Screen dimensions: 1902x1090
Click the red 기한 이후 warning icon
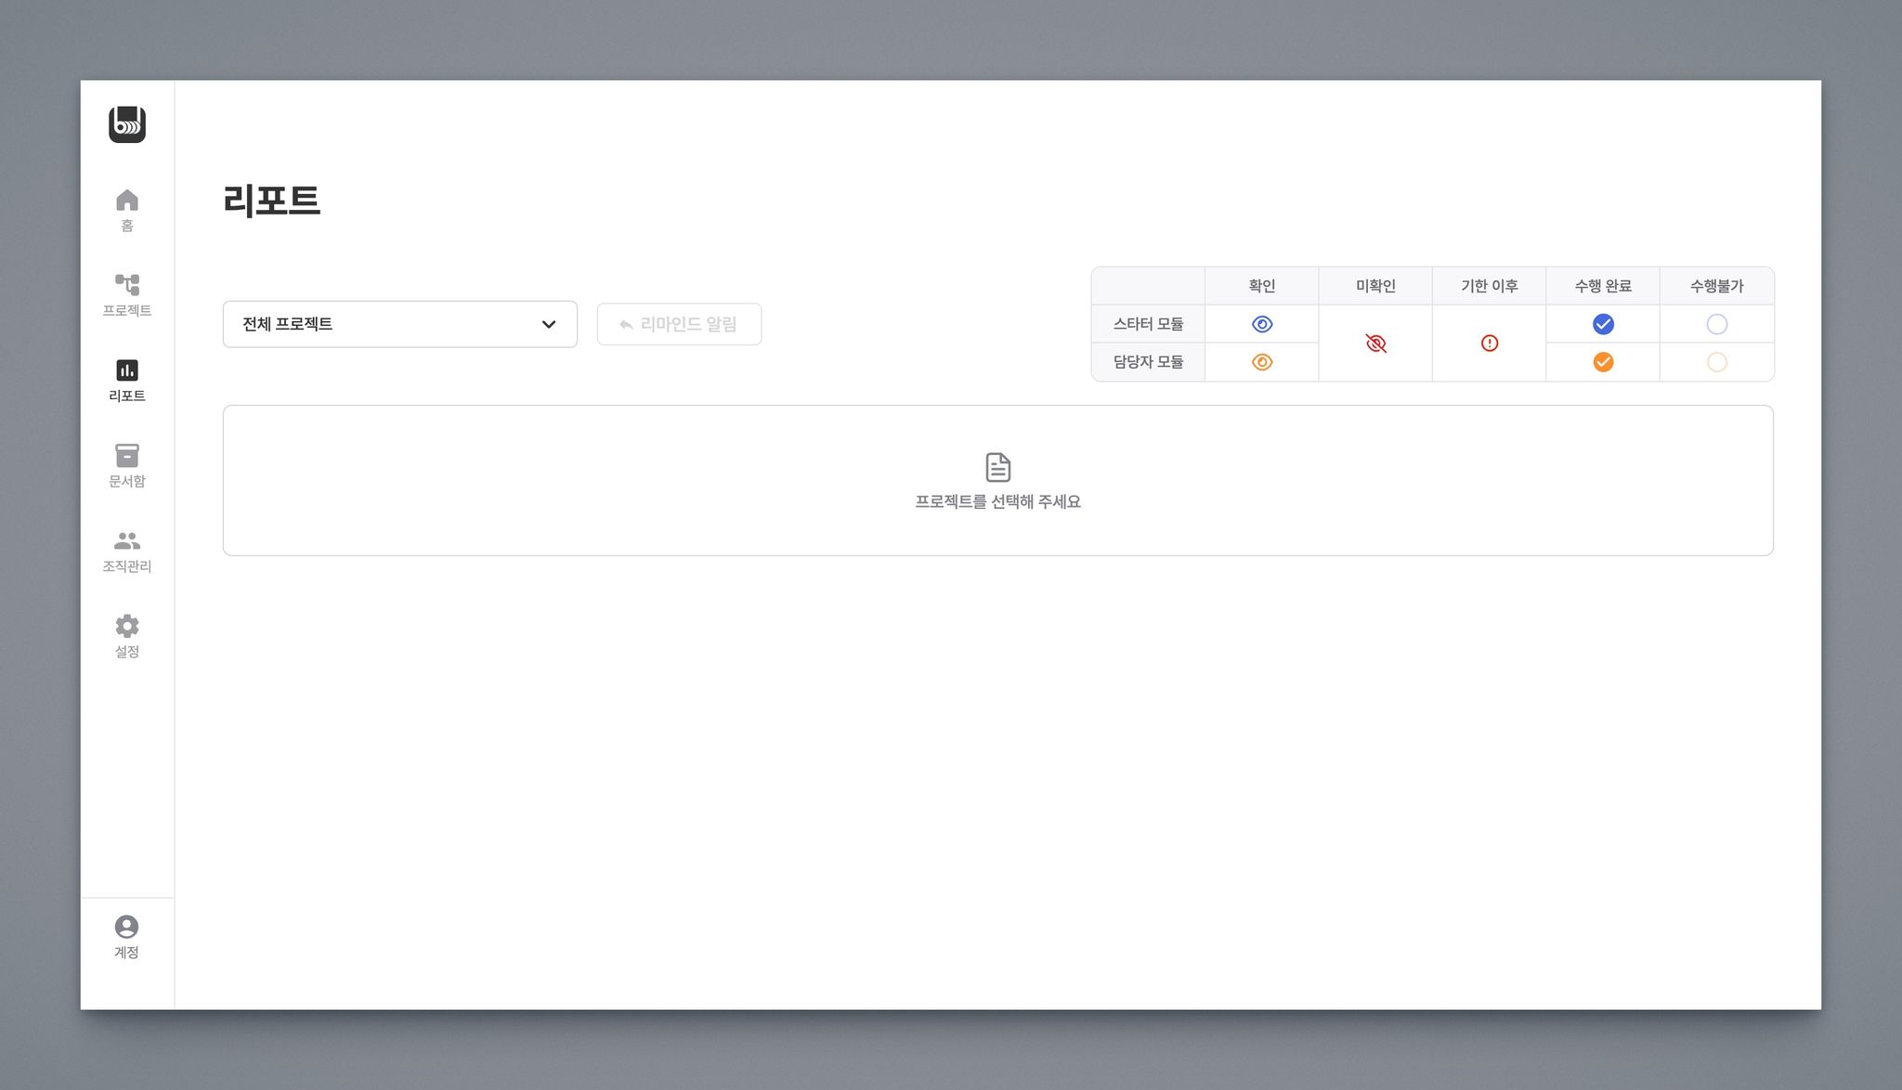pyautogui.click(x=1490, y=344)
